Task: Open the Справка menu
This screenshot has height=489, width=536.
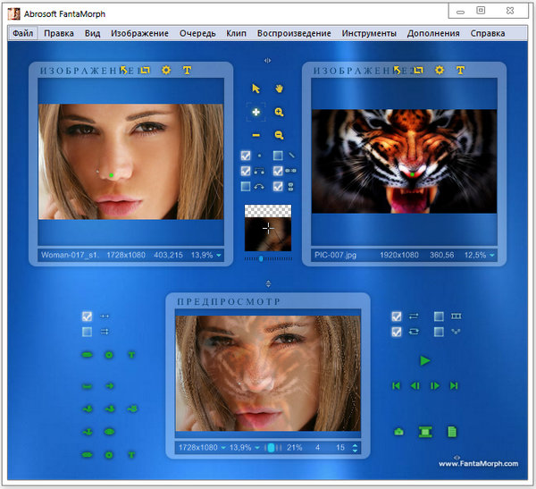Action: click(488, 33)
